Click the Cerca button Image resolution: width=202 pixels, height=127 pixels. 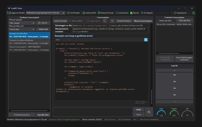[138, 114]
